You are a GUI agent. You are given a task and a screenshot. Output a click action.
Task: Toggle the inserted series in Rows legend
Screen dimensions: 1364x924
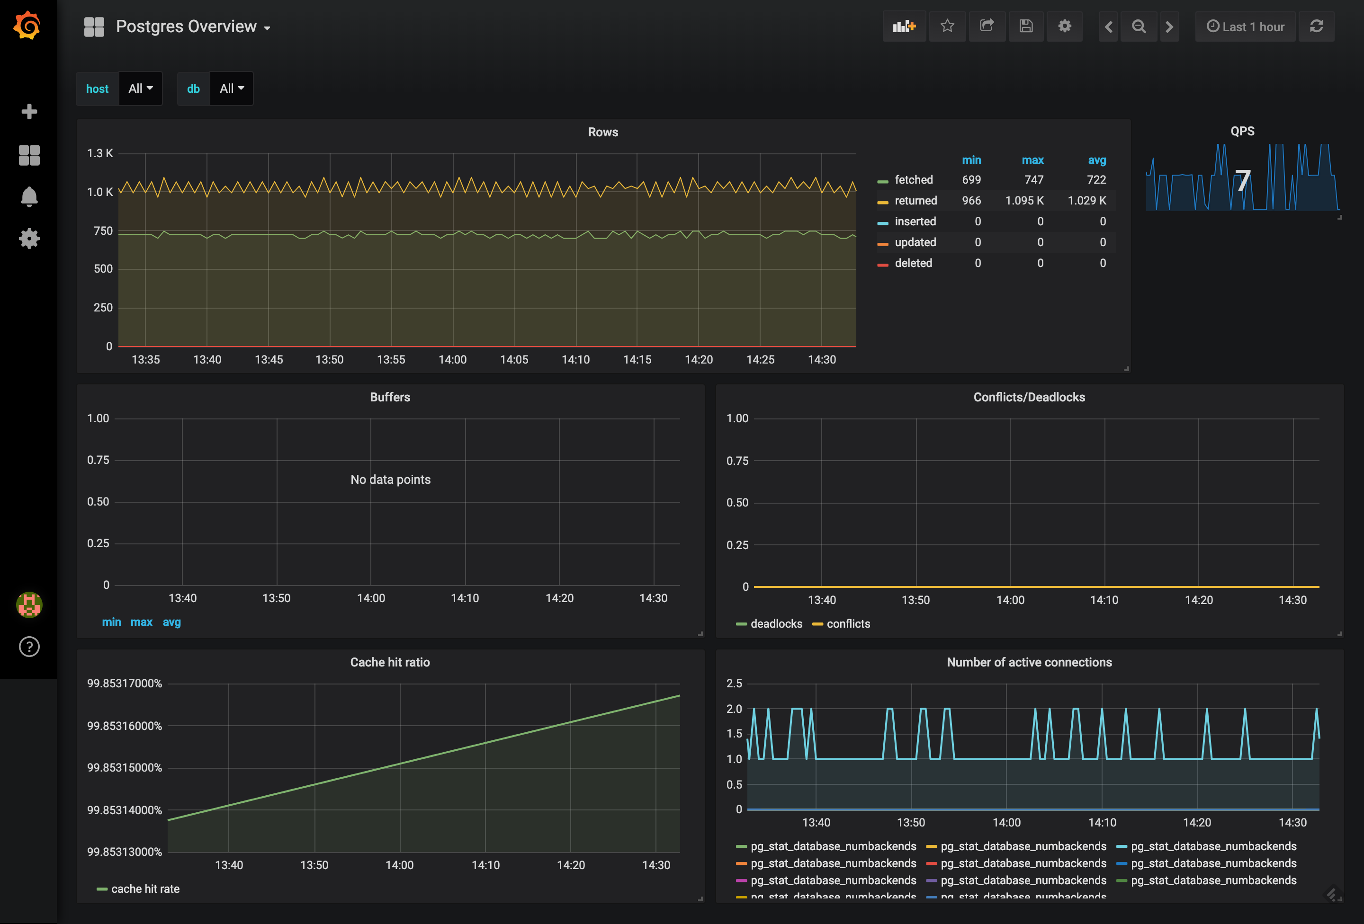pos(915,222)
